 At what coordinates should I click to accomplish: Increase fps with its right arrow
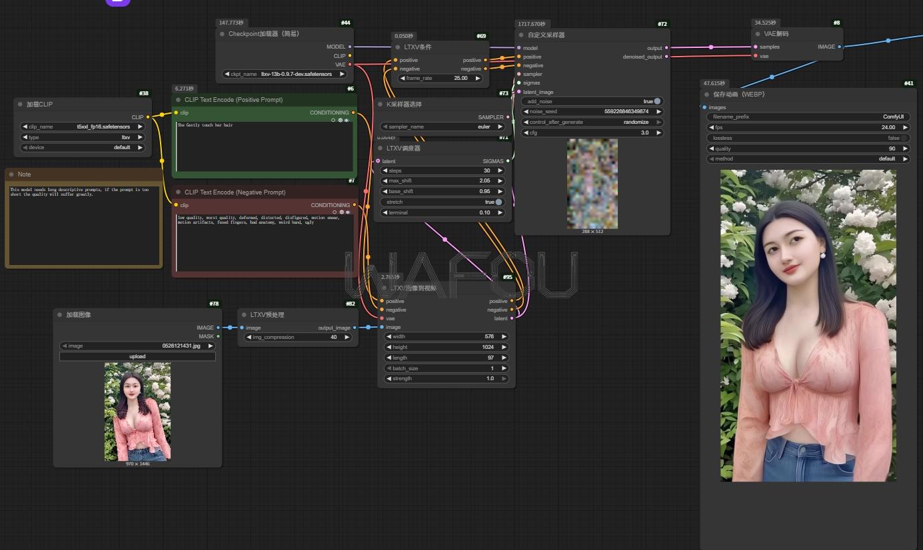point(906,127)
